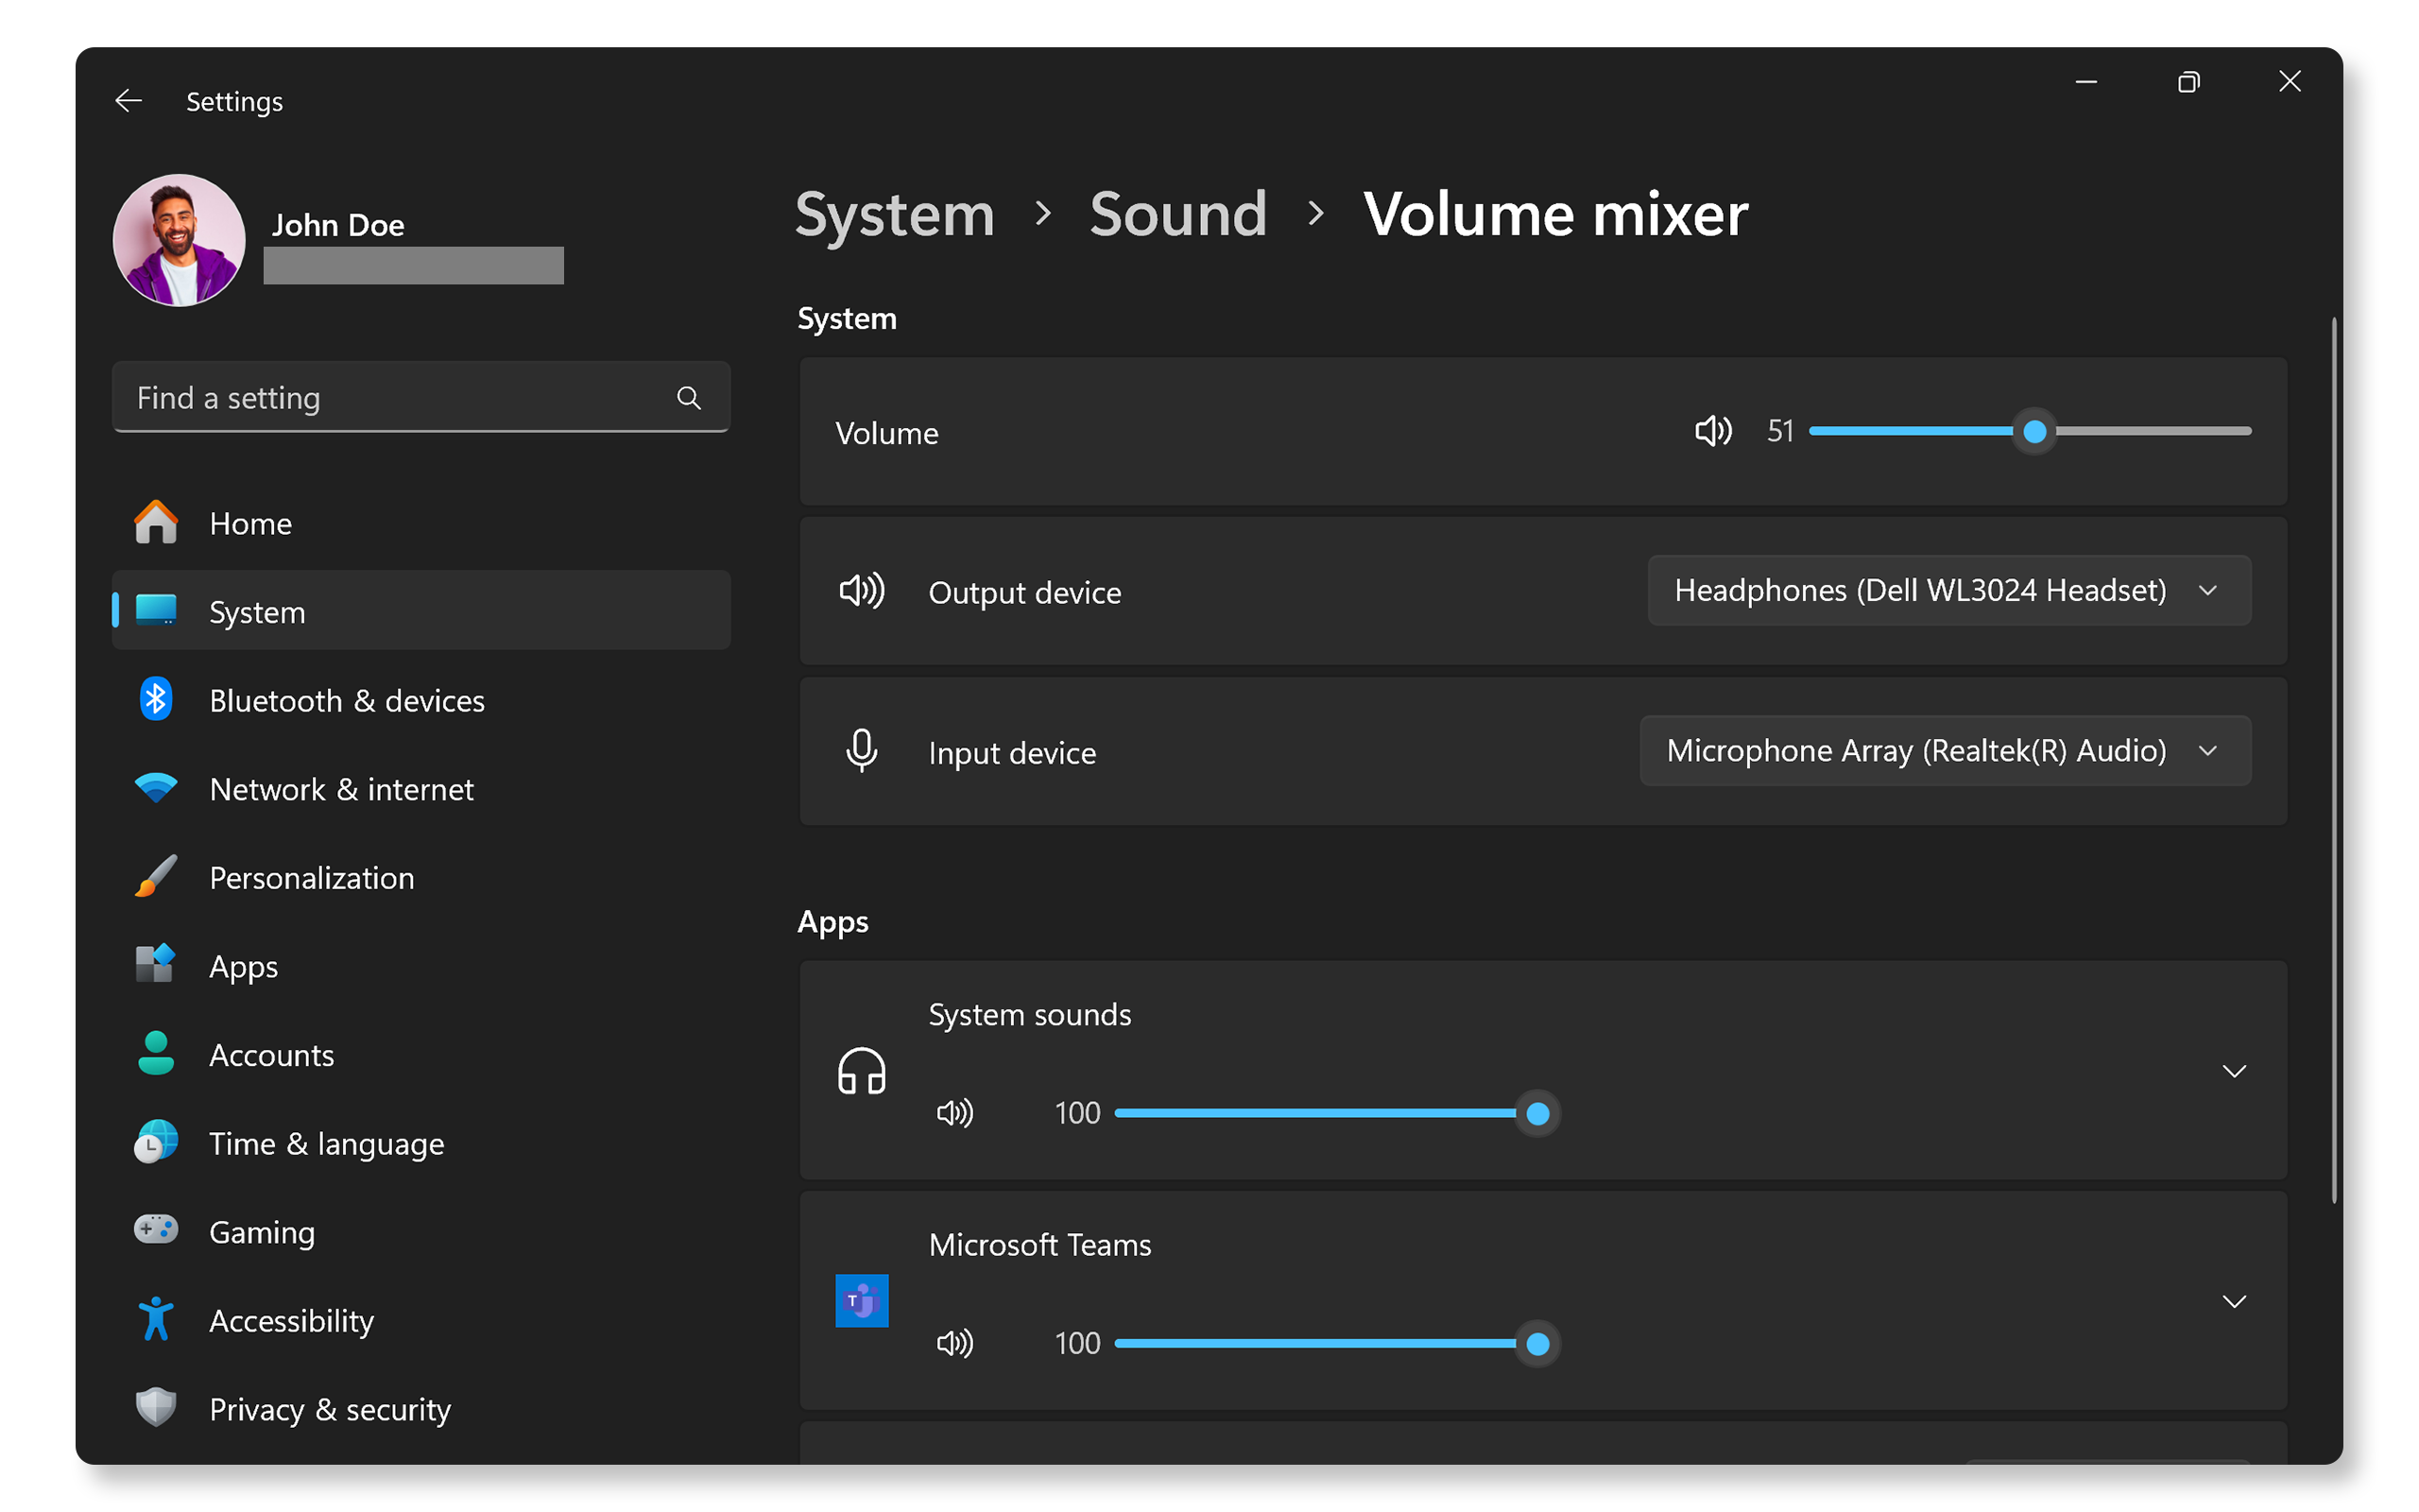Click the microphone input device icon
Viewport: 2419px width, 1512px height.
point(860,750)
